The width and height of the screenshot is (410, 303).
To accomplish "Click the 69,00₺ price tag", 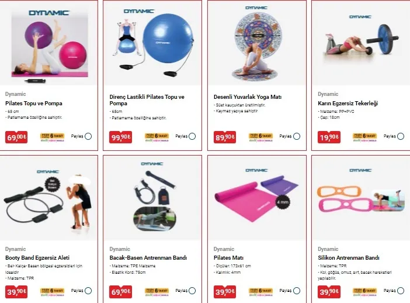I will pyautogui.click(x=16, y=137).
